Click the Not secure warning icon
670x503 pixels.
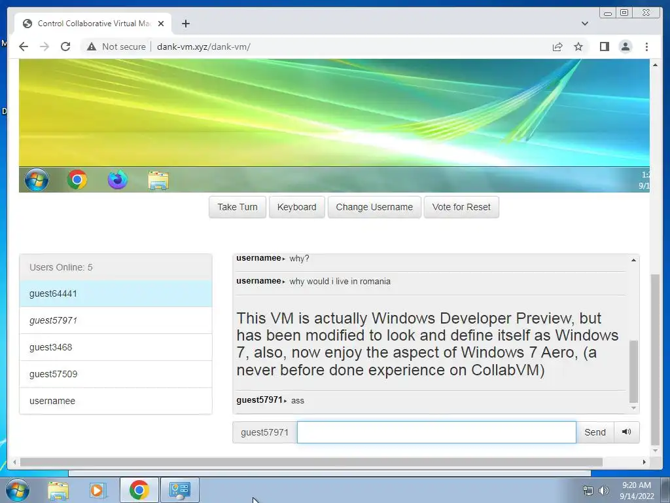pyautogui.click(x=92, y=47)
